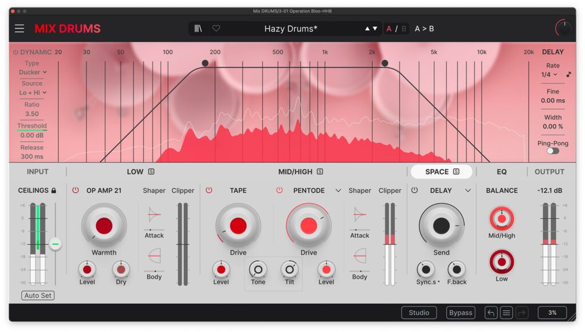Click the Studio button
585x332 pixels.
pos(419,313)
